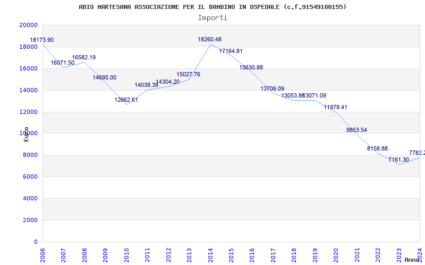Select year 2020 on the x-axis
425x265 pixels.
pos(336,253)
